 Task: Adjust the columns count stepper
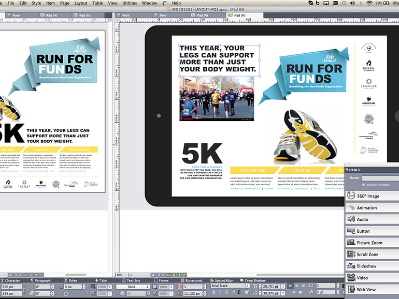pyautogui.click(x=205, y=287)
